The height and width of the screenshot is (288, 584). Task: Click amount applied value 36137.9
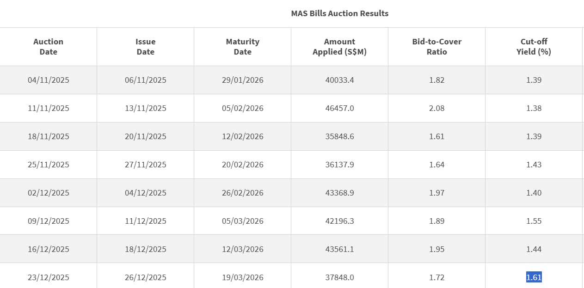[x=339, y=165]
